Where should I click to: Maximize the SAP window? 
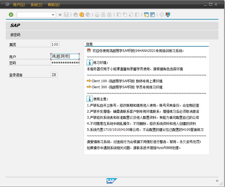211,4
